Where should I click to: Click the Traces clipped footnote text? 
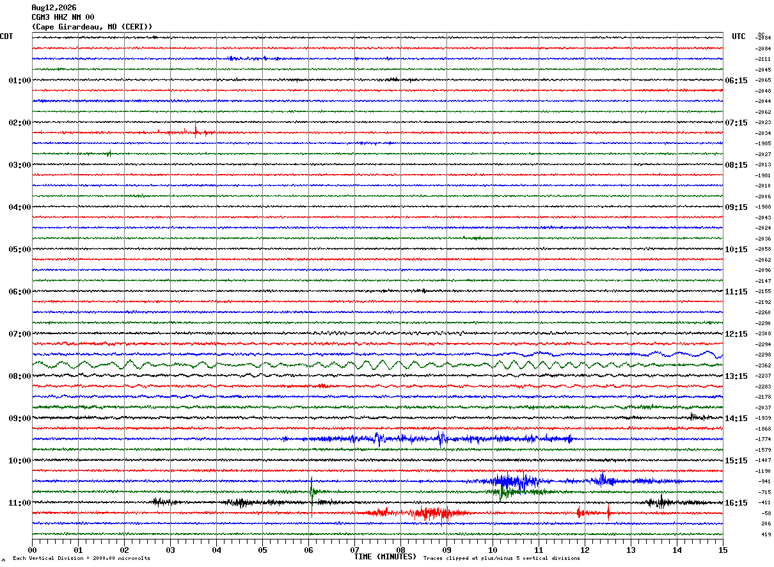pos(502,558)
